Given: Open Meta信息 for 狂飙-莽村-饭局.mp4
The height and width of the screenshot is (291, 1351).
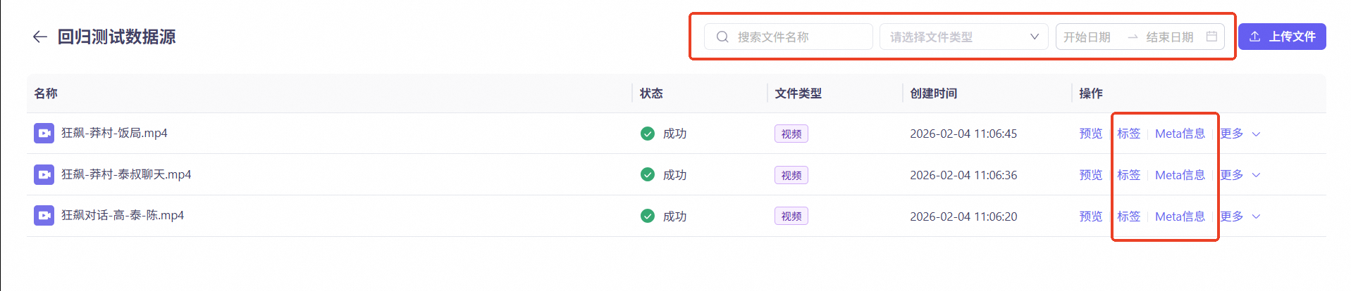Looking at the screenshot, I should point(1180,134).
